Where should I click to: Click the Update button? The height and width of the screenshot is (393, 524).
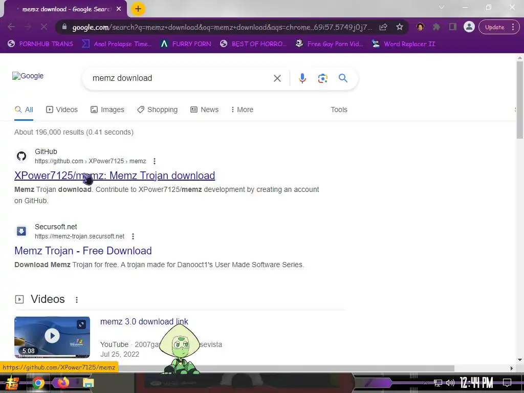[x=495, y=27]
